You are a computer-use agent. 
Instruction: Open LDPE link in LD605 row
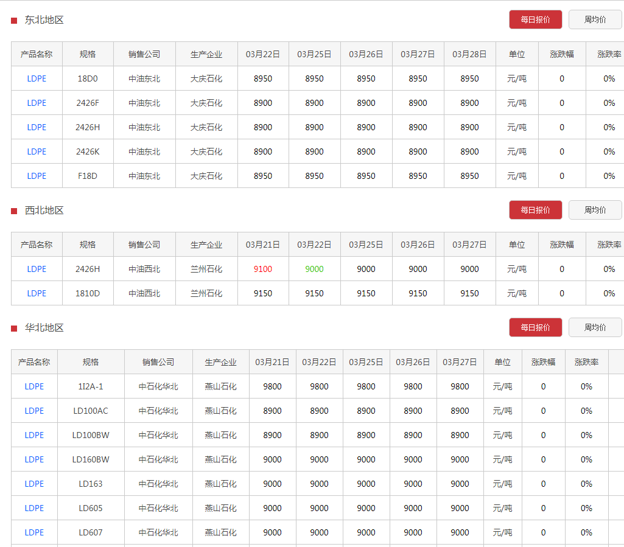coord(34,508)
